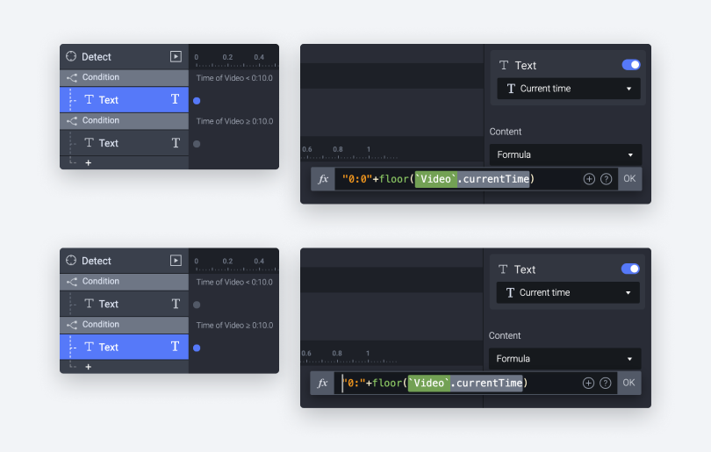Toggle the Text switch in bottom panel
Viewport: 711px width, 452px height.
pyautogui.click(x=630, y=269)
